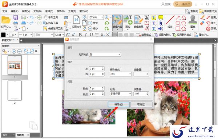
Task: Toggle the Edit Content (编辑内容) mode button
Action: pos(117,23)
